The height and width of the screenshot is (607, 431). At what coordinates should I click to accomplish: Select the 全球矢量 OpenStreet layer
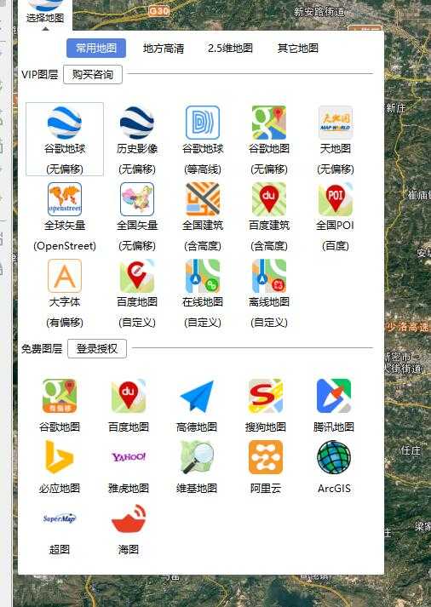[65, 216]
